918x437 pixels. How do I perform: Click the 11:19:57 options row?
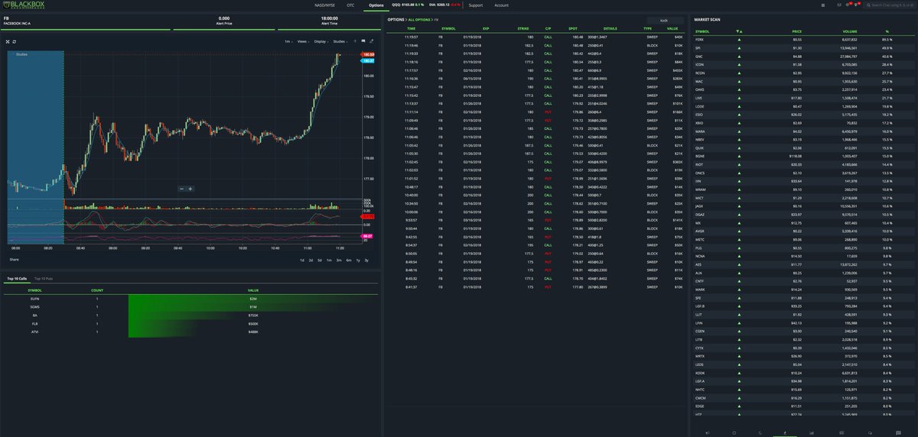coord(535,37)
